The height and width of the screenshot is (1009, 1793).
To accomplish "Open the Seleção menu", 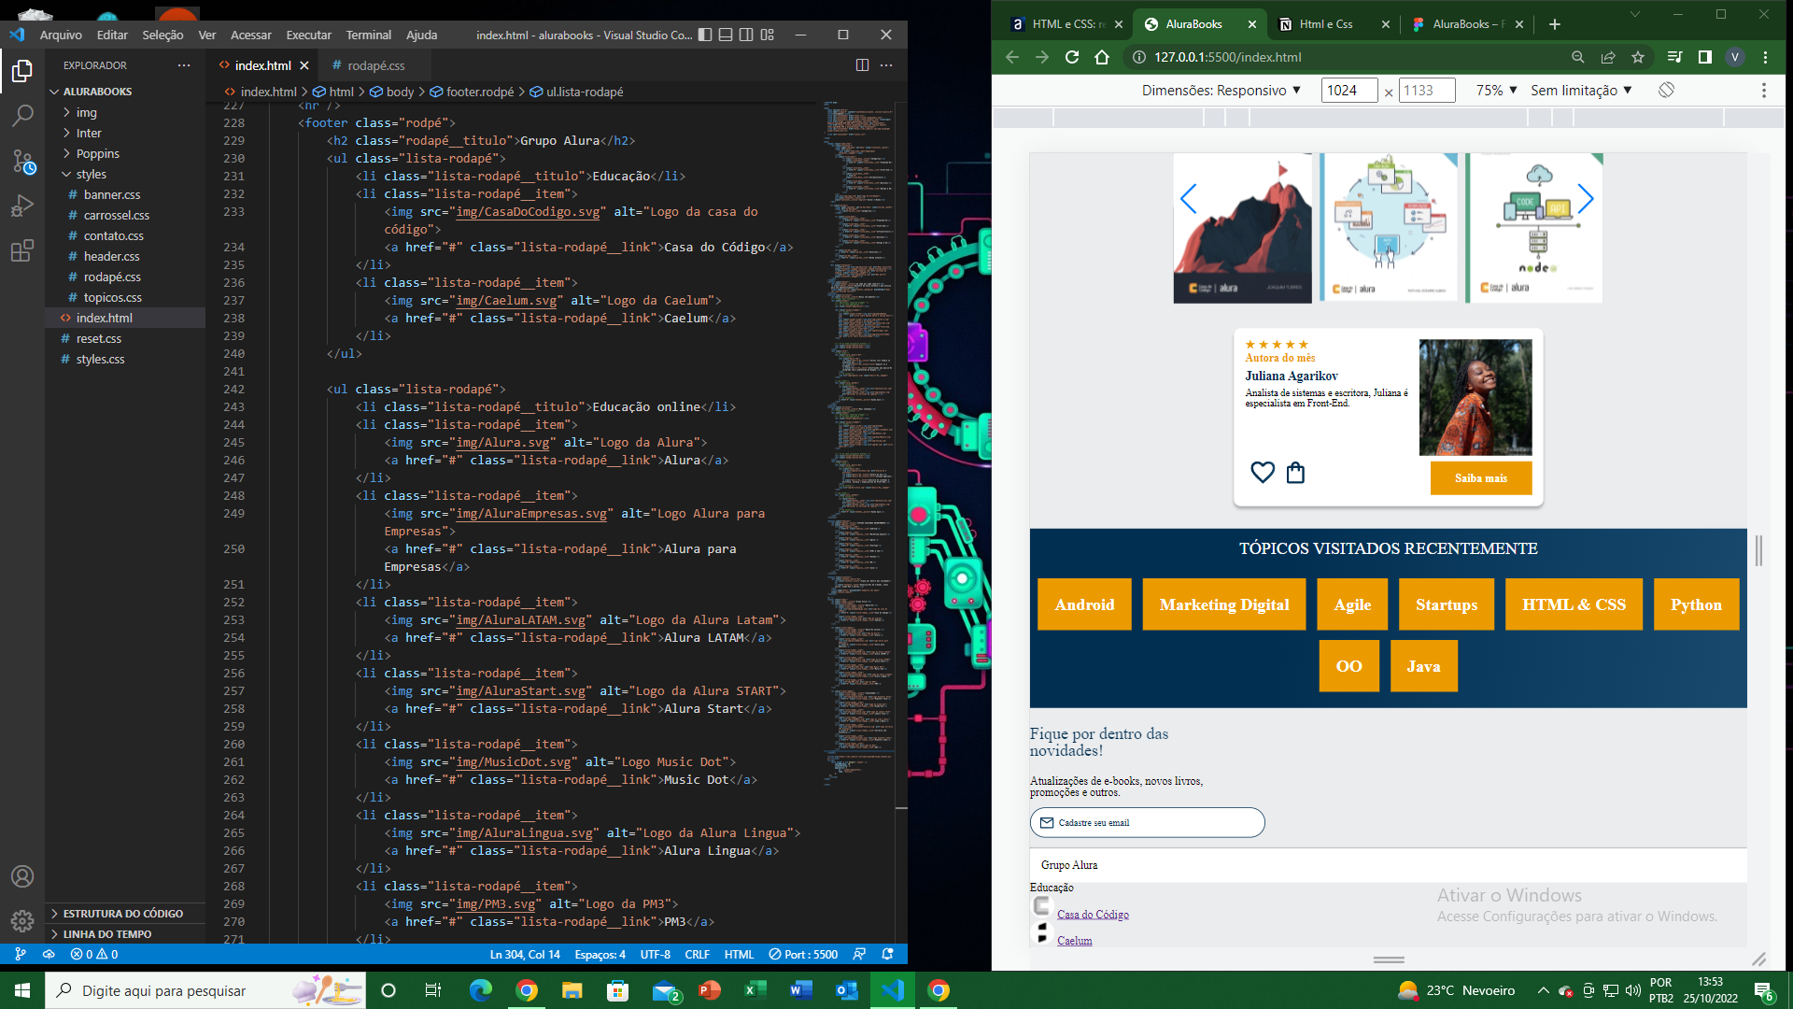I will click(162, 35).
